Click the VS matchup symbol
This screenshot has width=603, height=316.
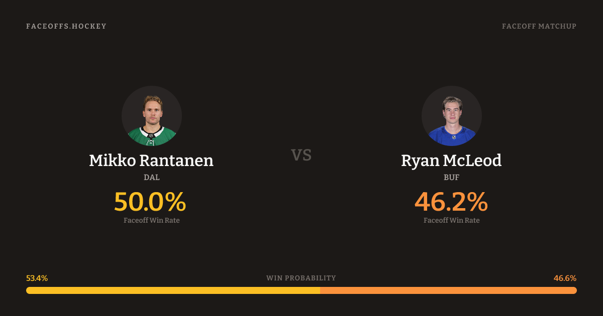click(x=301, y=155)
